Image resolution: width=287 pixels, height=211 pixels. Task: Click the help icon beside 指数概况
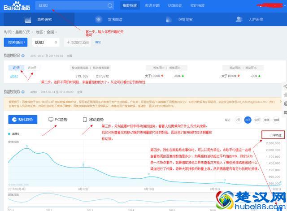pos(23,56)
